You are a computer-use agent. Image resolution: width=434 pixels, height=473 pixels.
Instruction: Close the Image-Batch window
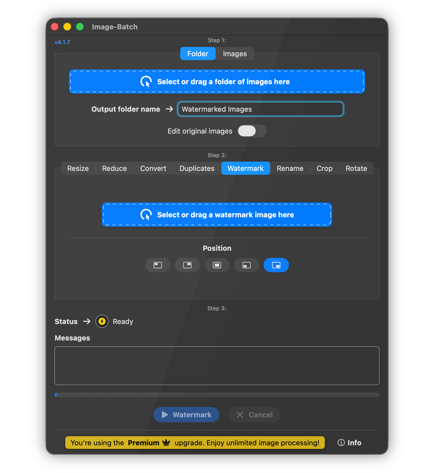55,27
